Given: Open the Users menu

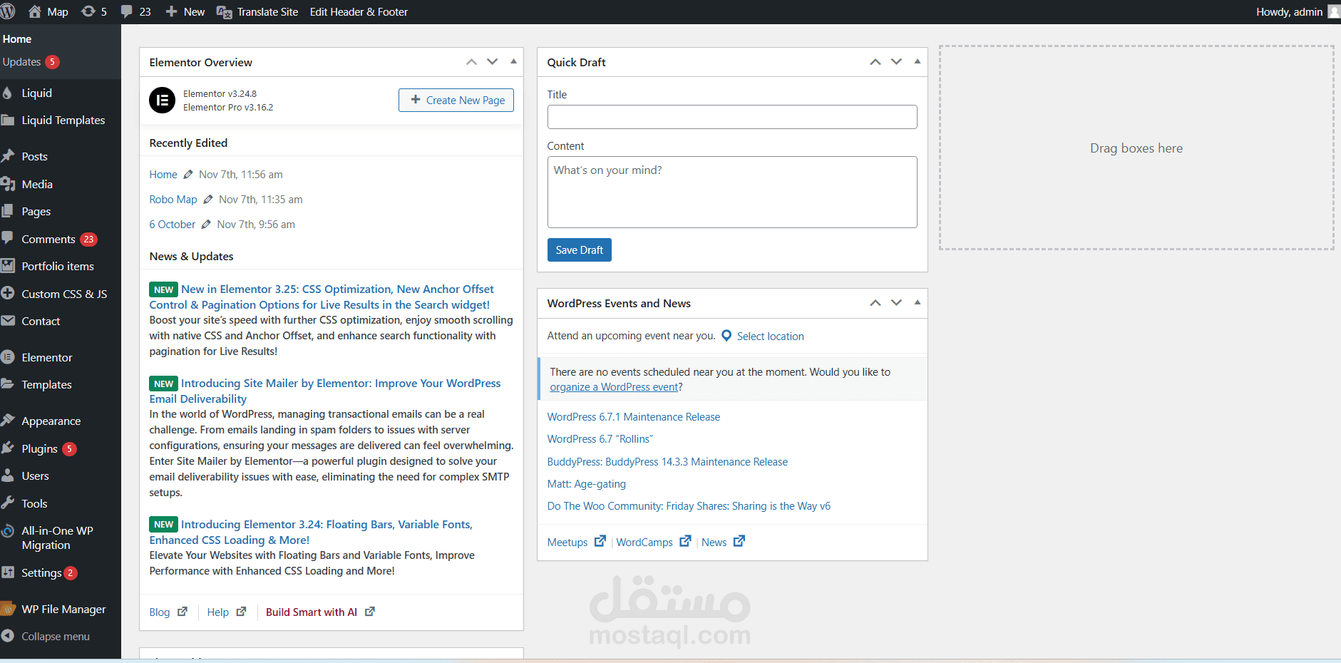Looking at the screenshot, I should pos(35,476).
